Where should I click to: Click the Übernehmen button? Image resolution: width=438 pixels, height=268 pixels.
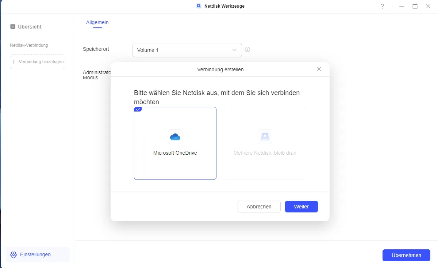(406, 255)
